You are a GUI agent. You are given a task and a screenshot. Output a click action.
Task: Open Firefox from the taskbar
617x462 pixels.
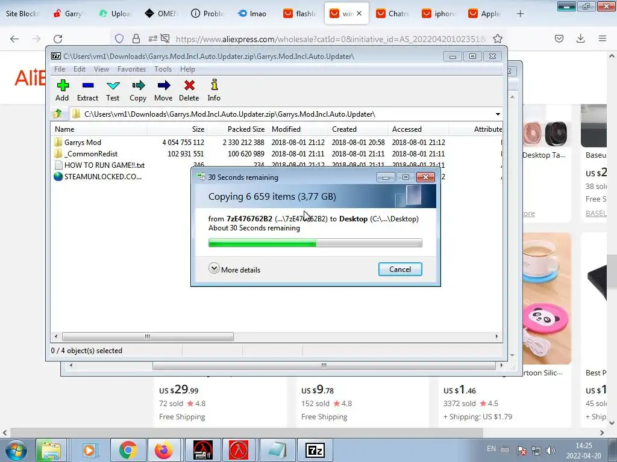tap(163, 450)
